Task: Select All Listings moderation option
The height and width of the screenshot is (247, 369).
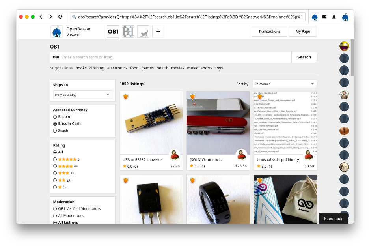Action: click(55, 222)
